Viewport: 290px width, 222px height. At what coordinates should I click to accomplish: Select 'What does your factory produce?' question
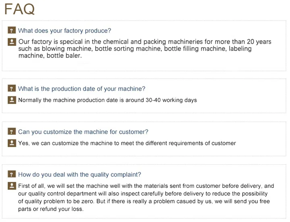[x=64, y=31]
